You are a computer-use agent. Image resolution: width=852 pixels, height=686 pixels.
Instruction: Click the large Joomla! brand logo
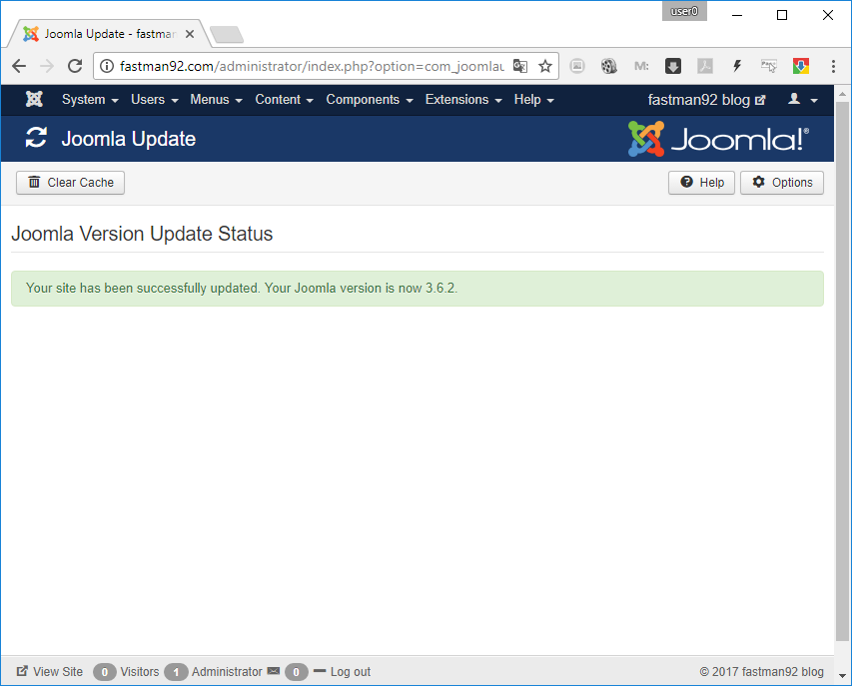(718, 139)
